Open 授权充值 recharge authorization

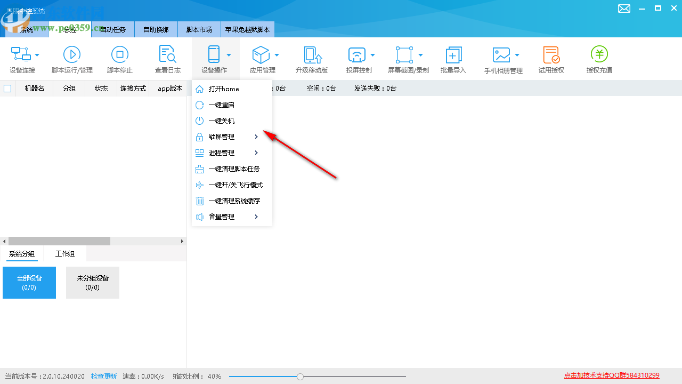[599, 59]
